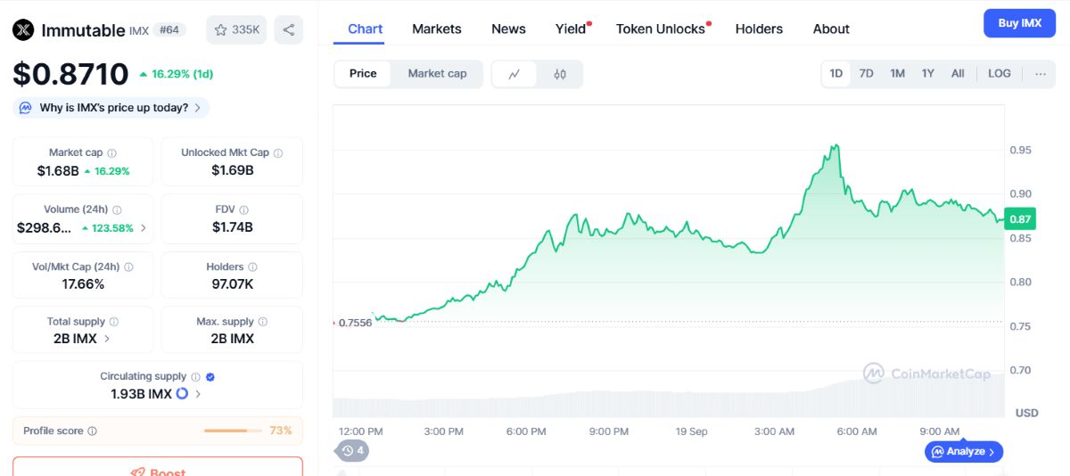1070x476 pixels.
Task: Click Vol/Mkt Cap (24h) info icon
Action: [128, 267]
